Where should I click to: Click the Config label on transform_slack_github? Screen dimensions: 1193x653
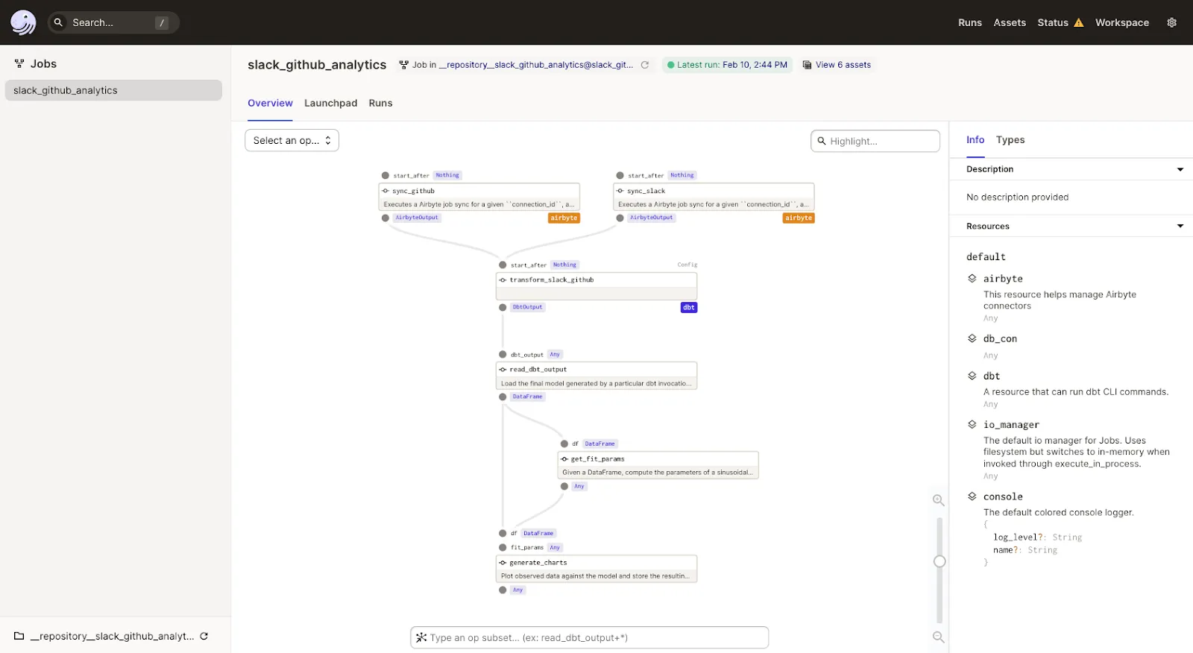click(x=687, y=265)
